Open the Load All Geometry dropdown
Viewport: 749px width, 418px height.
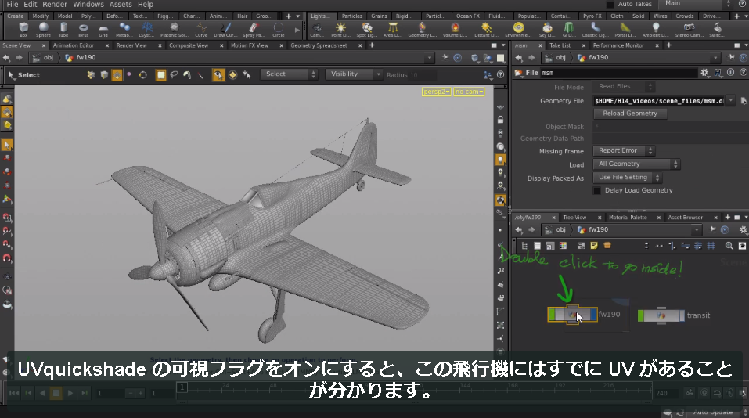[636, 164]
